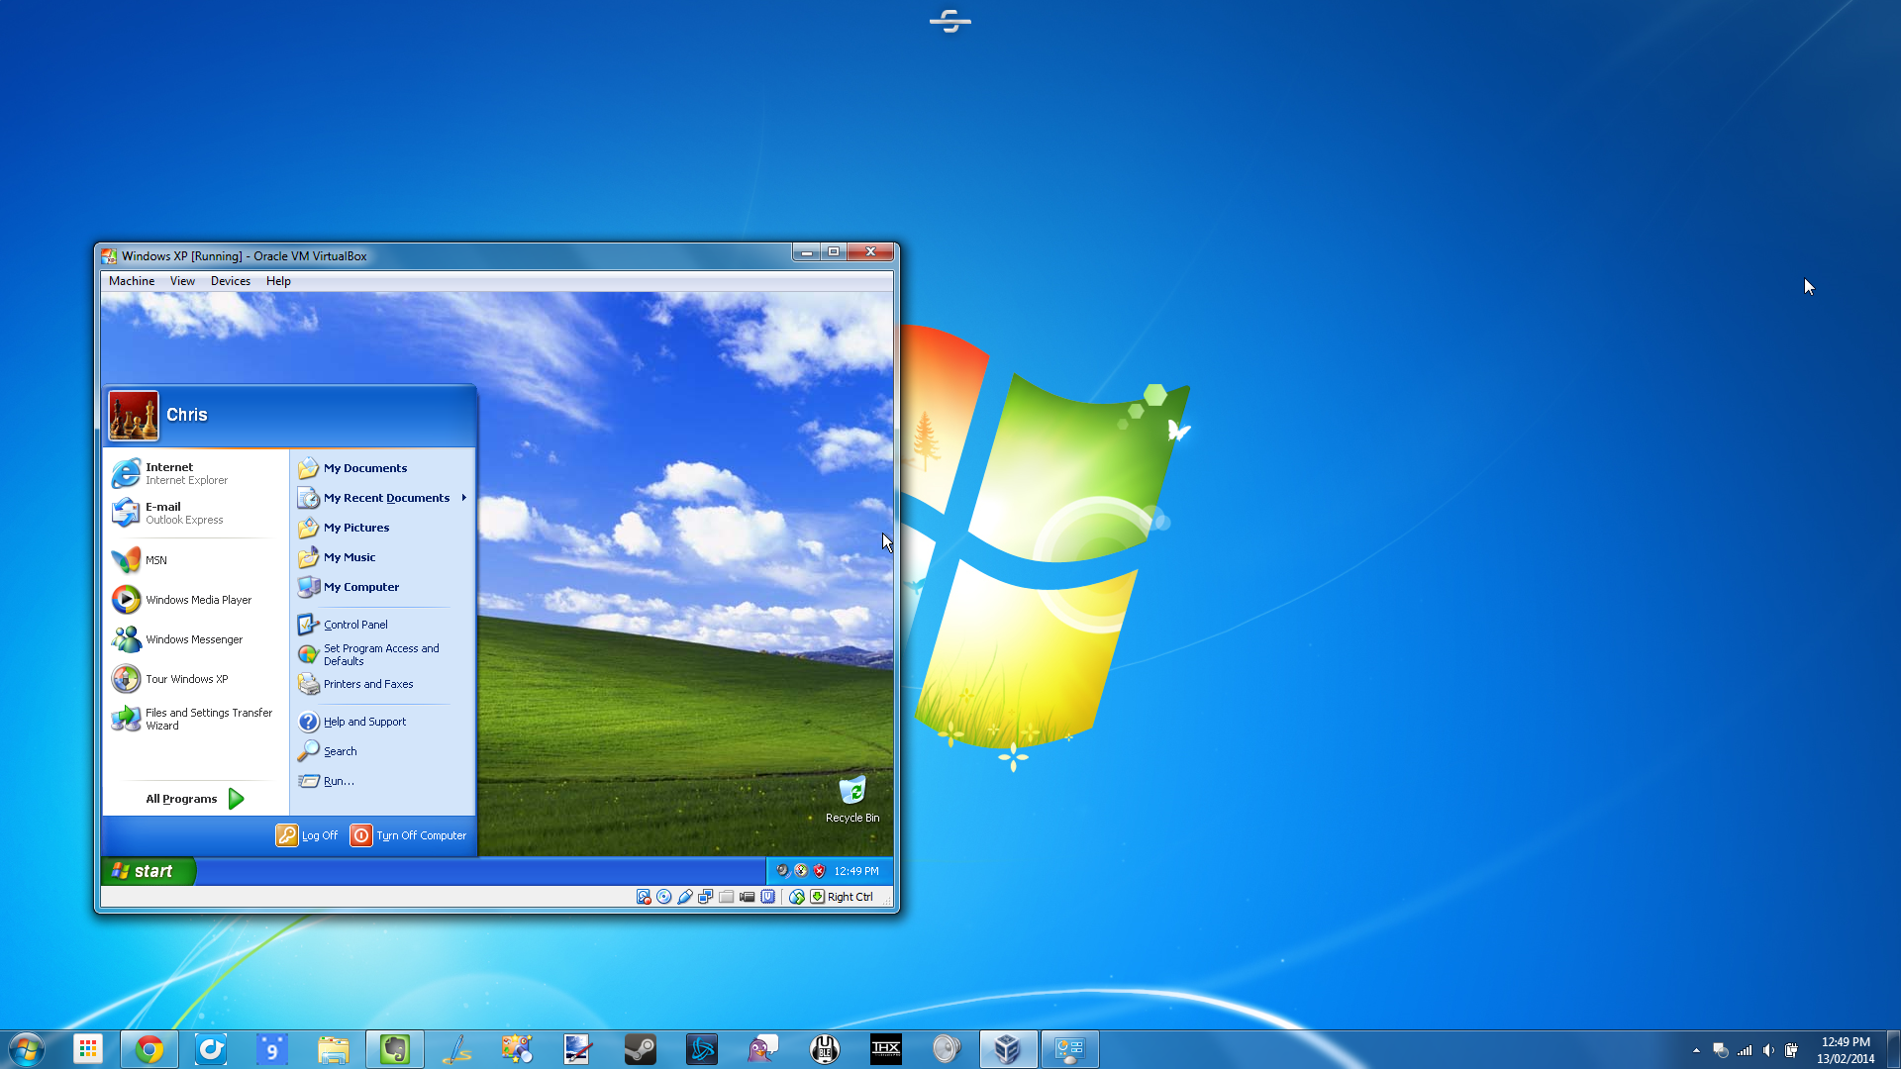Screen dimensions: 1901x1069
Task: Click the Search entry in Start menu
Action: point(340,750)
